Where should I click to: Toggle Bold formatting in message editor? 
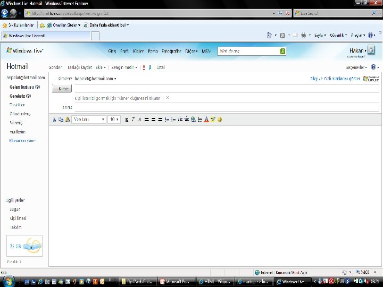point(127,120)
